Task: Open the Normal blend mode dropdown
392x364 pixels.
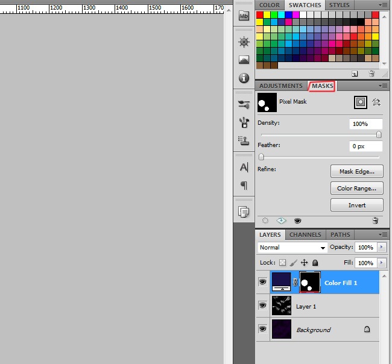Action: (292, 248)
